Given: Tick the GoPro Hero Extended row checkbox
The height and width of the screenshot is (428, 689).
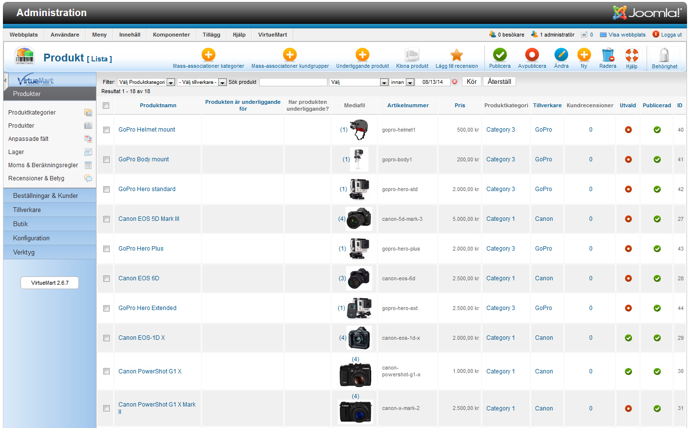Looking at the screenshot, I should [106, 308].
